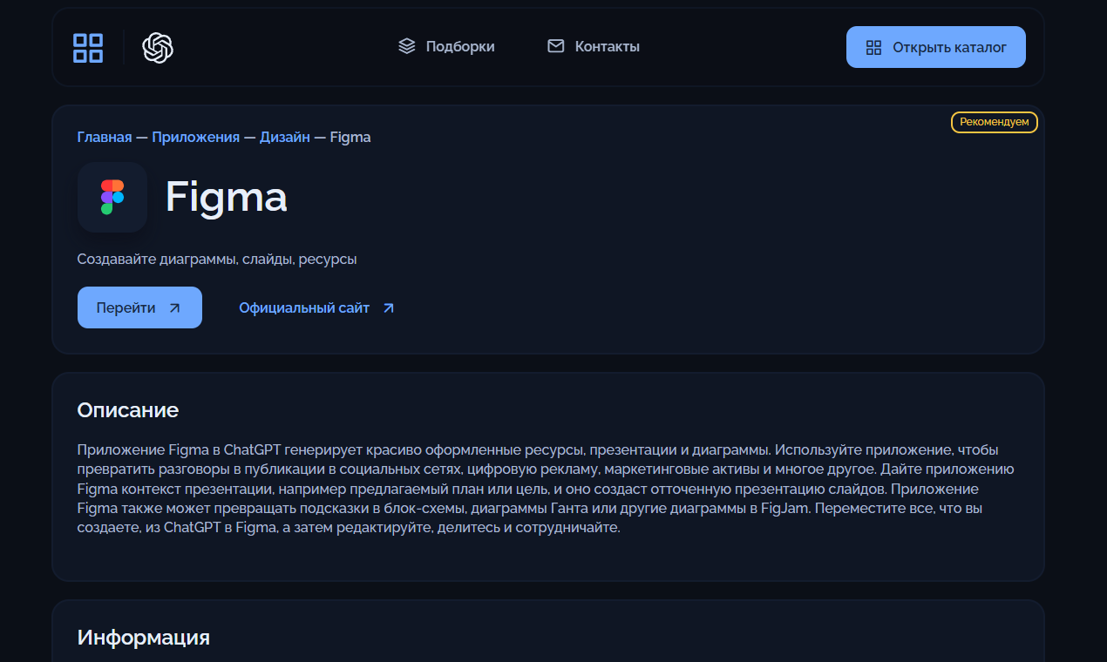This screenshot has width=1107, height=662.
Task: Click the Описание heading
Action: [128, 410]
